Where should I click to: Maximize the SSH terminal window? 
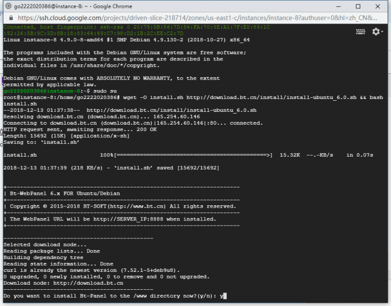click(357, 7)
